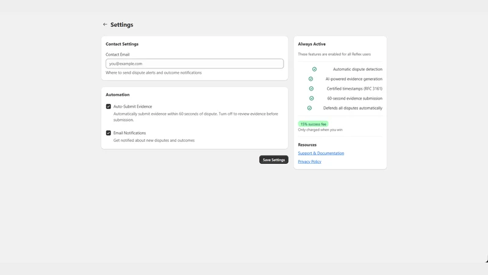Viewport: 488px width, 275px height.
Task: Click 'These features are enabled' subtitle text
Action: pyautogui.click(x=334, y=54)
